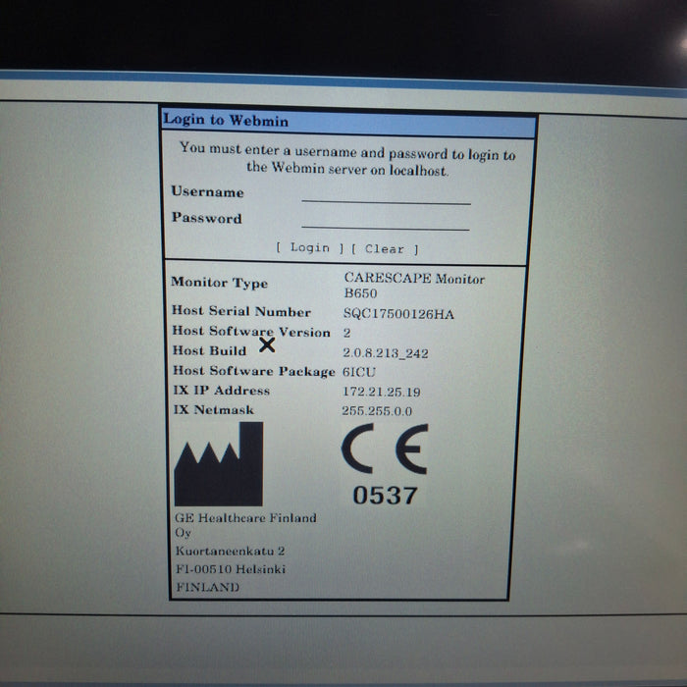Select 'FI-00510 Helsinki' text
Image resolution: width=687 pixels, height=687 pixels.
pos(231,569)
